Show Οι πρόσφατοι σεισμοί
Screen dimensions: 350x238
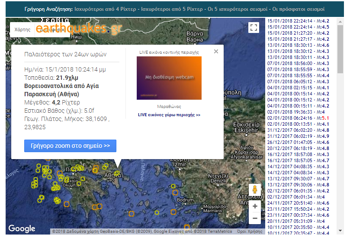pos(299,9)
